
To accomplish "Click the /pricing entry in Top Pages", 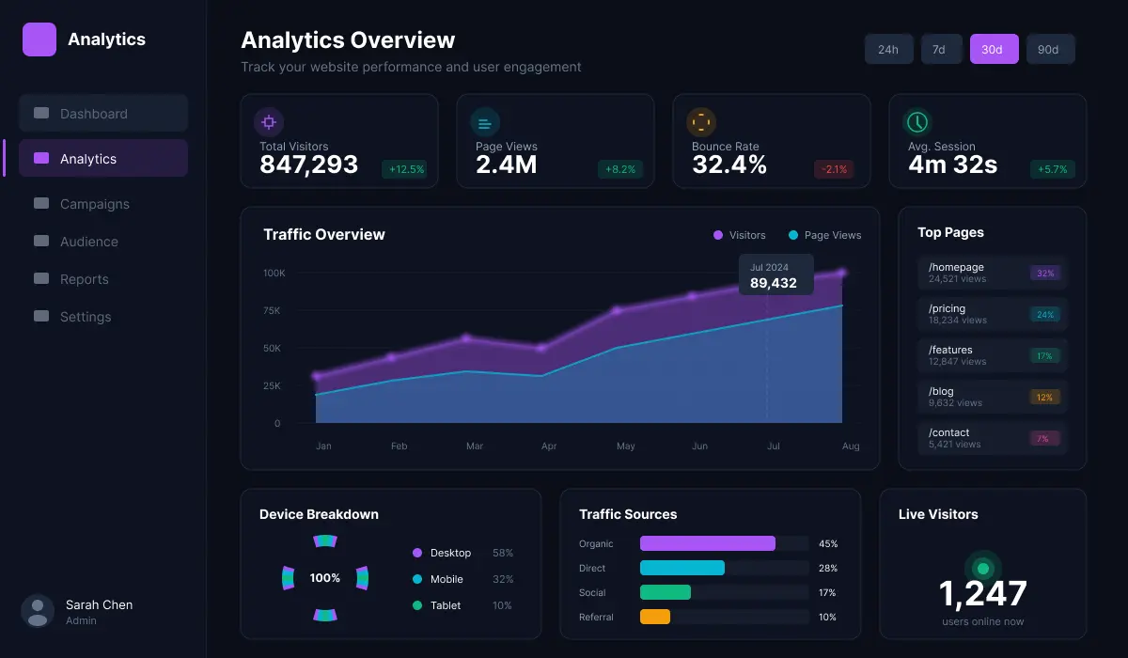I will [992, 313].
